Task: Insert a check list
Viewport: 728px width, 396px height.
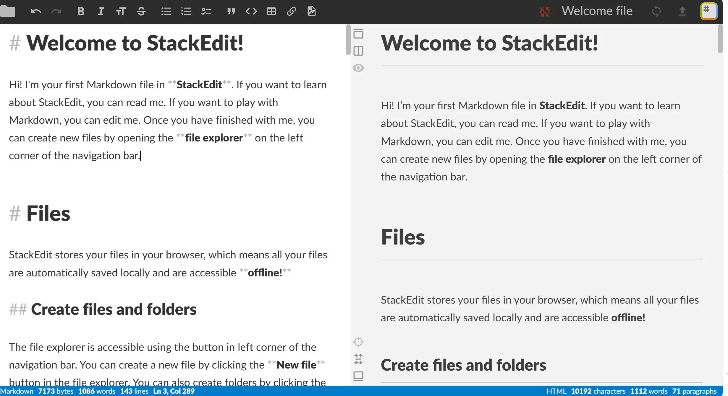Action: click(206, 12)
